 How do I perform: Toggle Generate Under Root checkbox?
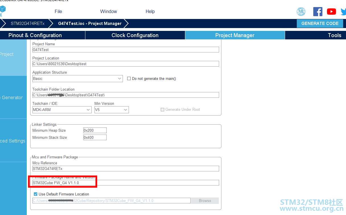(x=162, y=110)
